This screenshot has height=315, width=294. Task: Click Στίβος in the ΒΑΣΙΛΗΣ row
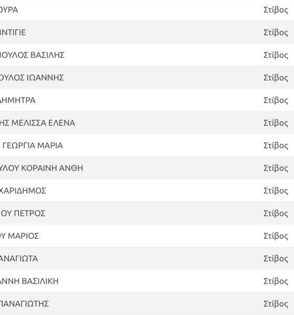276,55
